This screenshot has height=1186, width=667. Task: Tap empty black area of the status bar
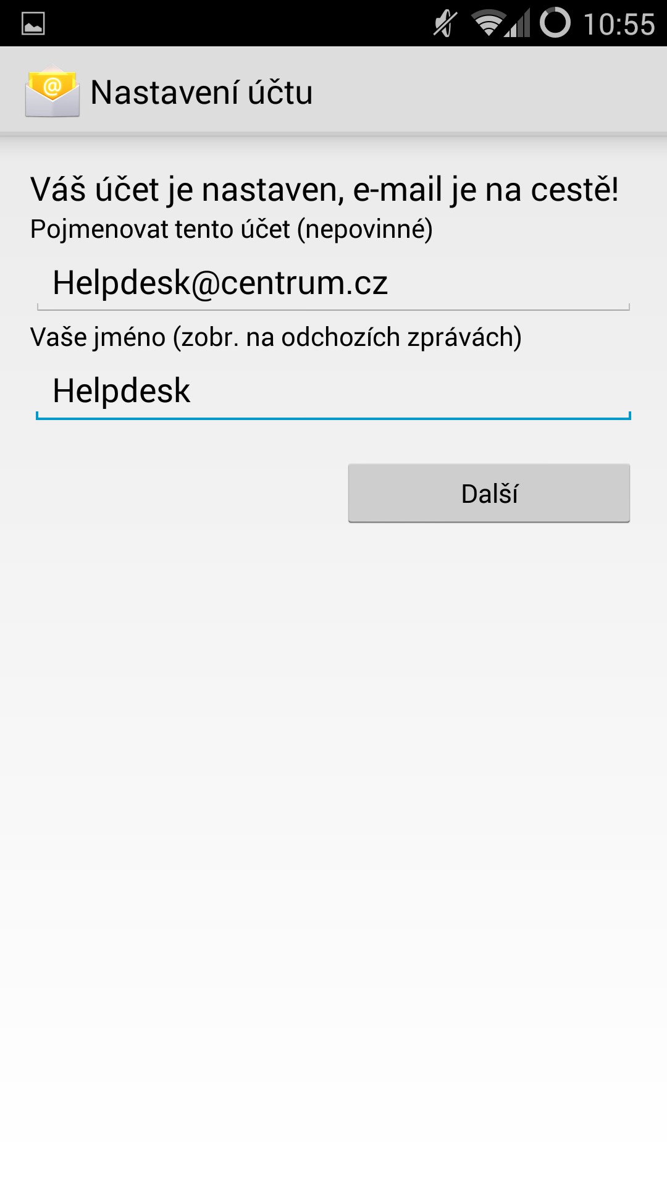235,23
